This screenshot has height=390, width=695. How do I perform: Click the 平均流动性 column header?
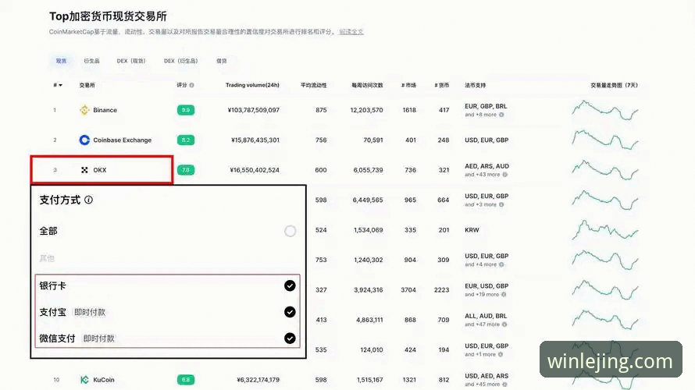click(x=313, y=85)
